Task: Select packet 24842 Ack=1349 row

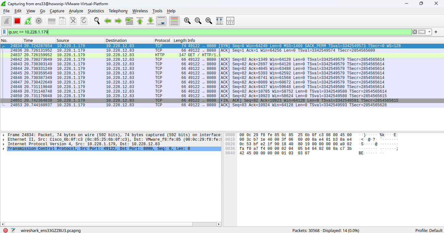Action: coord(222,60)
